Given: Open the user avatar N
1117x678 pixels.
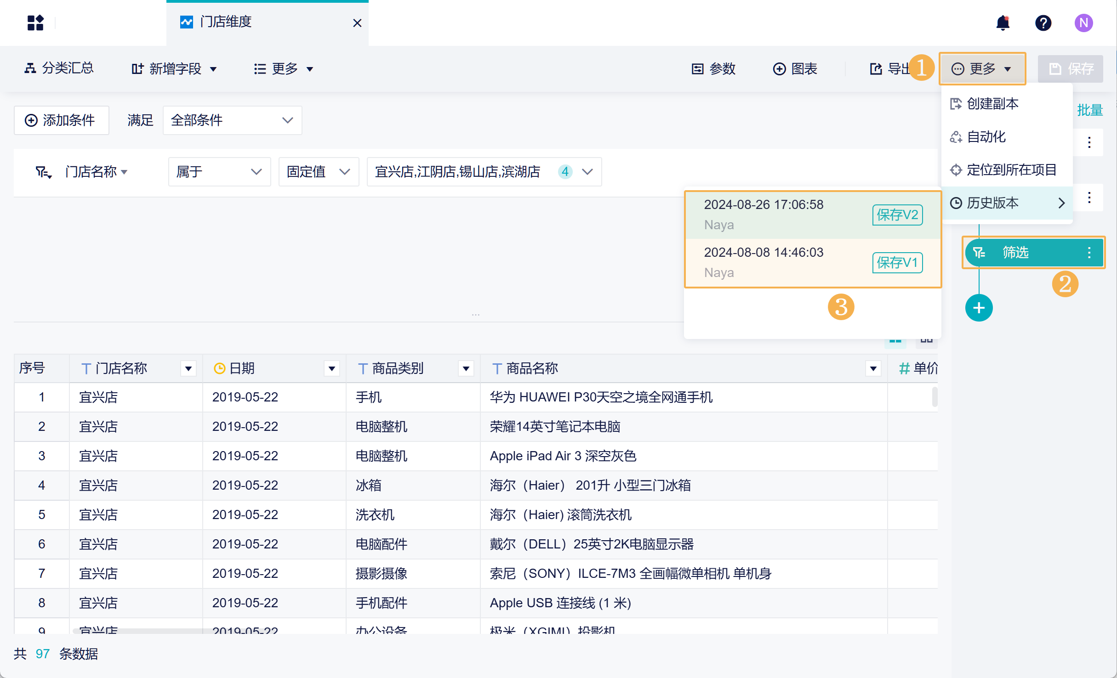Looking at the screenshot, I should [1083, 23].
